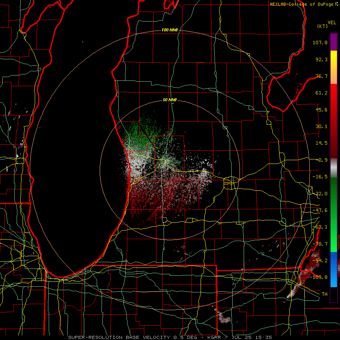
Task: Click the -78.7 scale value
Action: [x=320, y=244]
